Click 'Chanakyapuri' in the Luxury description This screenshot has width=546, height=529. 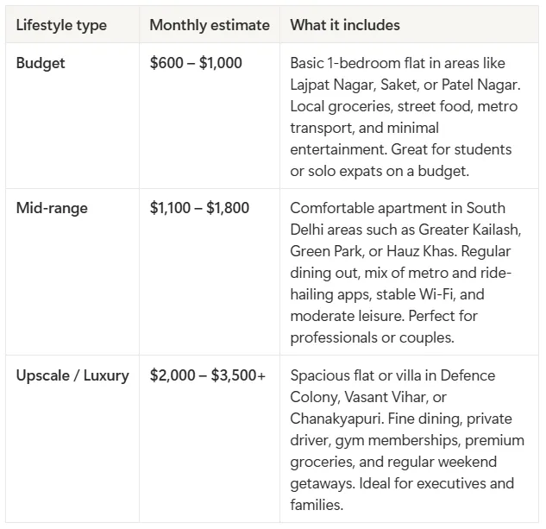[336, 419]
